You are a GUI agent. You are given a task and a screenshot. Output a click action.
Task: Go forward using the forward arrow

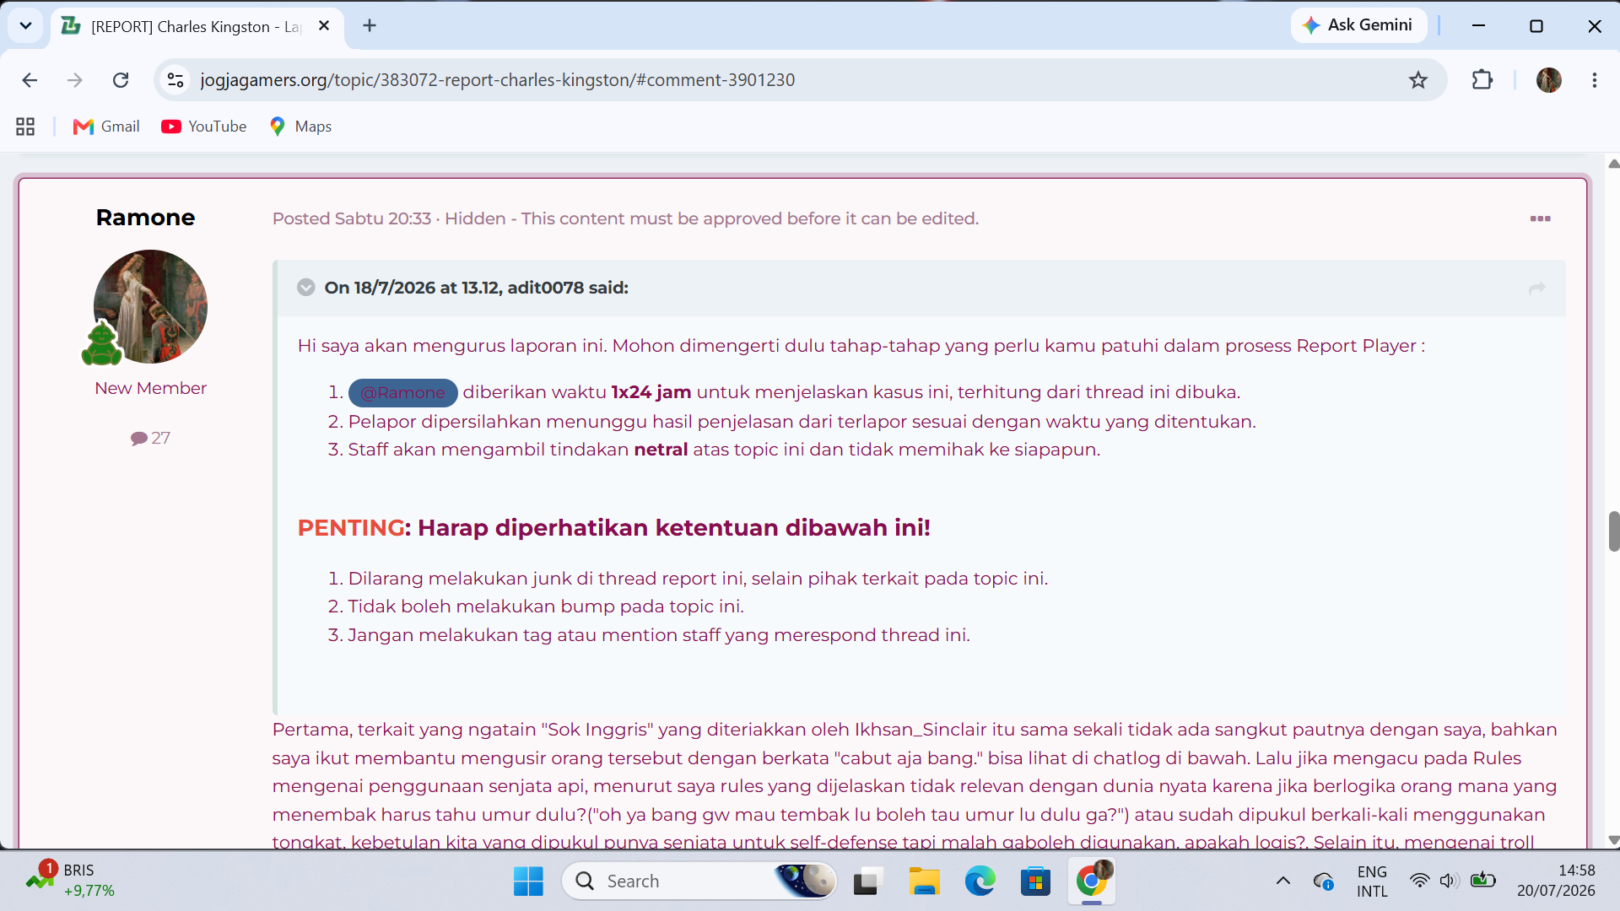75,80
